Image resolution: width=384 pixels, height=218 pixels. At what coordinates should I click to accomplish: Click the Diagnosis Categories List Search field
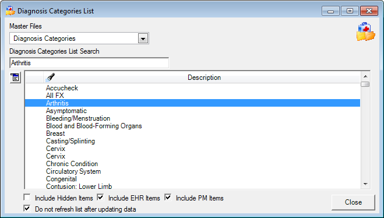89,63
